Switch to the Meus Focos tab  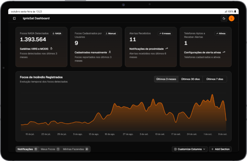[x=50, y=149]
